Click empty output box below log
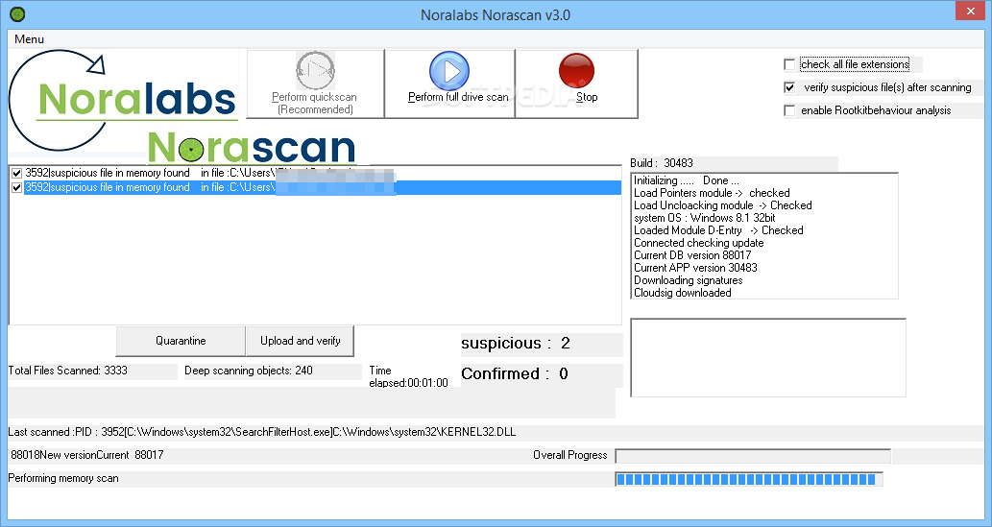The height and width of the screenshot is (527, 992). [768, 358]
